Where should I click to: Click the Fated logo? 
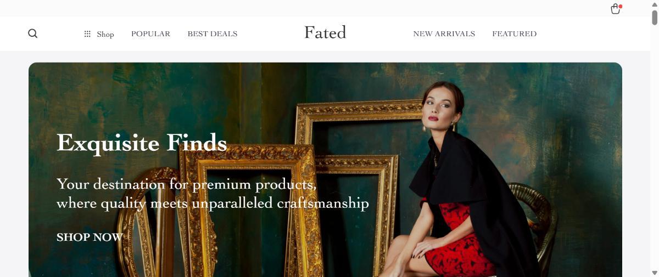(x=325, y=33)
